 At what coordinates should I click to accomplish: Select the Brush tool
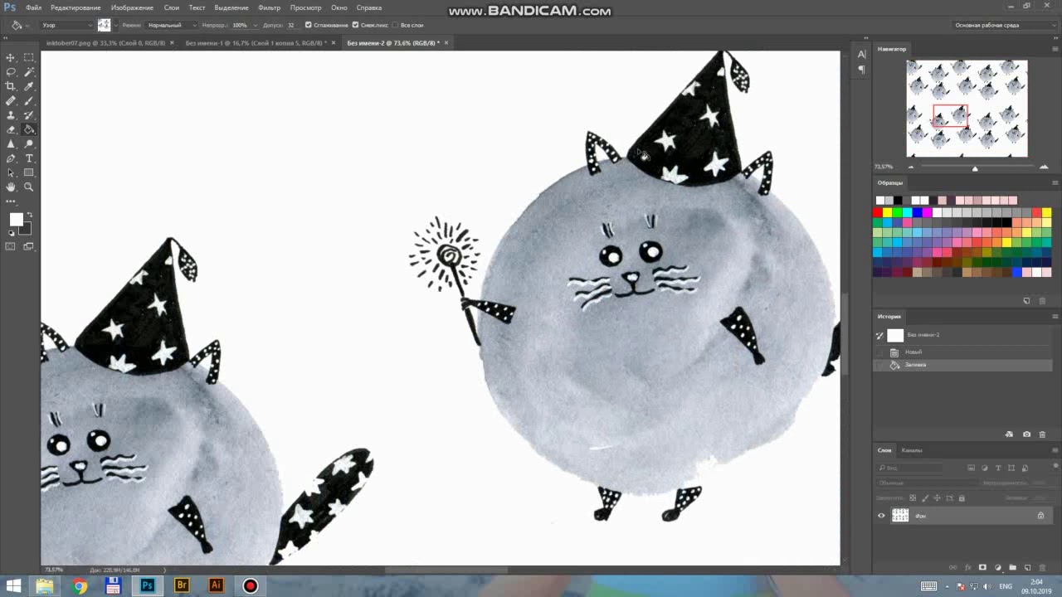[29, 101]
